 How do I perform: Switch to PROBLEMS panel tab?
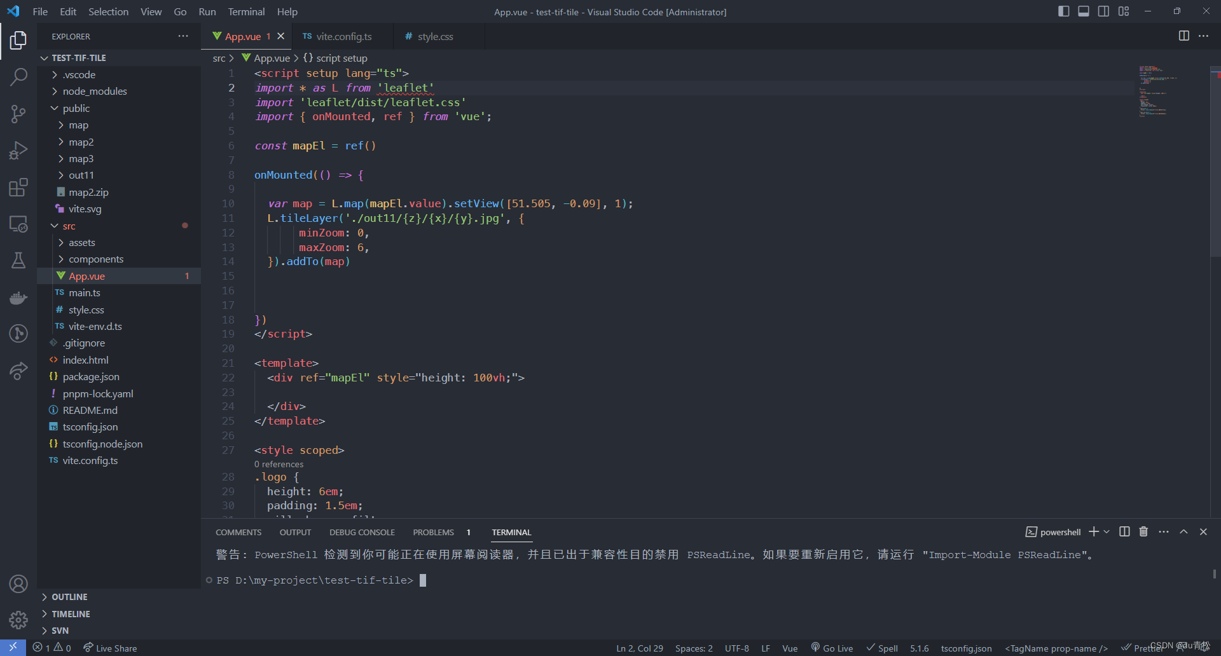coord(441,532)
